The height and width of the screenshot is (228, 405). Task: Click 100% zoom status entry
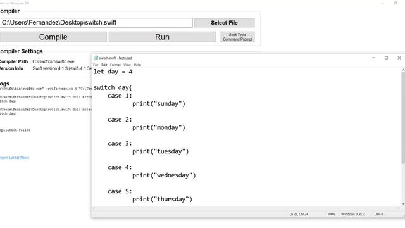332,214
